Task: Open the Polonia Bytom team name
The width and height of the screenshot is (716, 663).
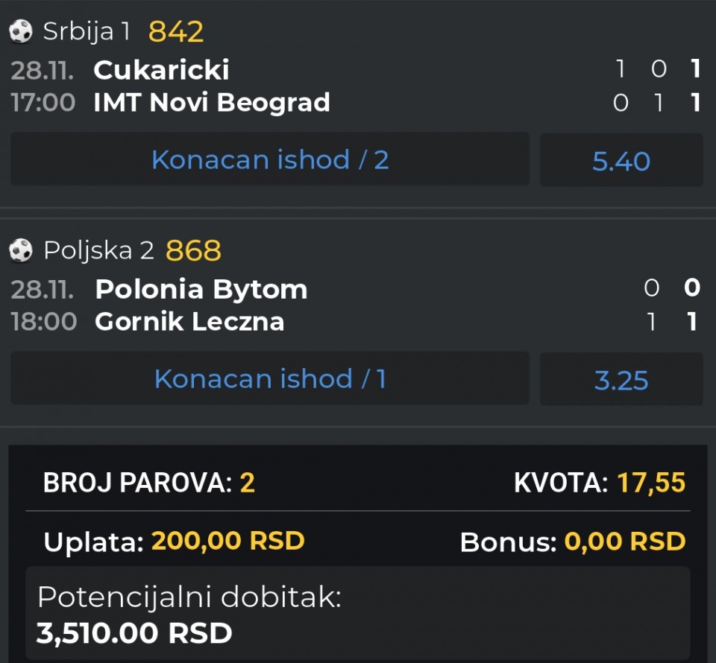Action: (x=201, y=289)
